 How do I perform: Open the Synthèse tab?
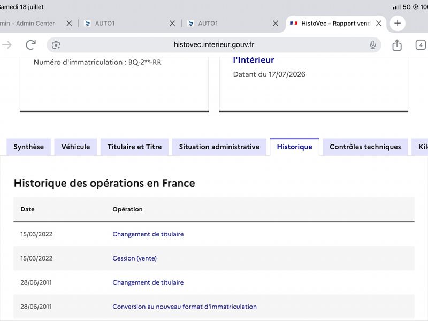[29, 147]
